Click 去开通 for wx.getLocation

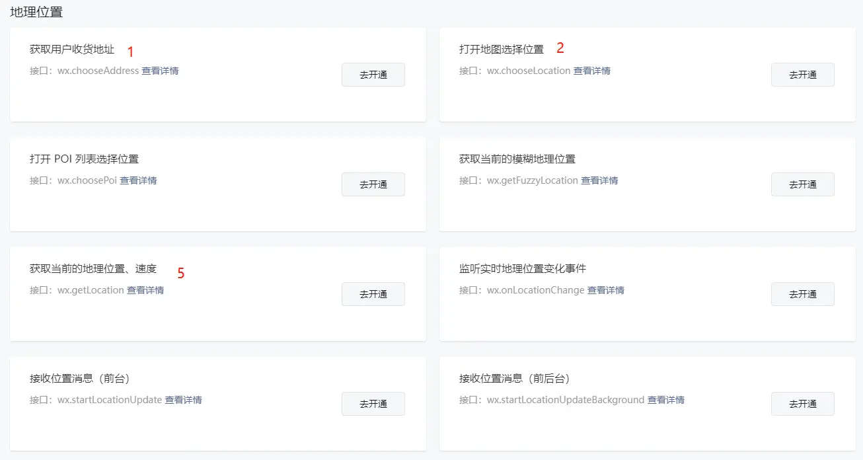[373, 294]
